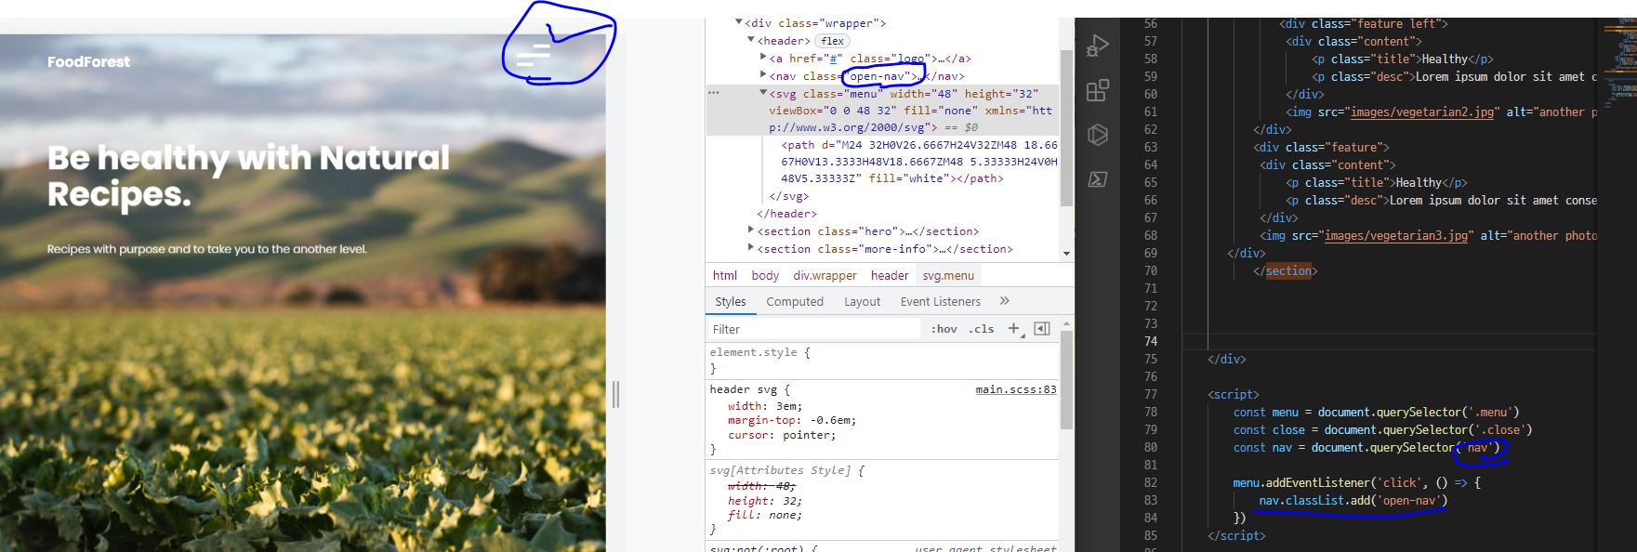Screen dimensions: 1637x552
Task: Collapse the header element node
Action: tap(751, 40)
